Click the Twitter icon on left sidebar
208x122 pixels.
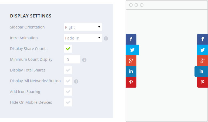tap(132, 50)
